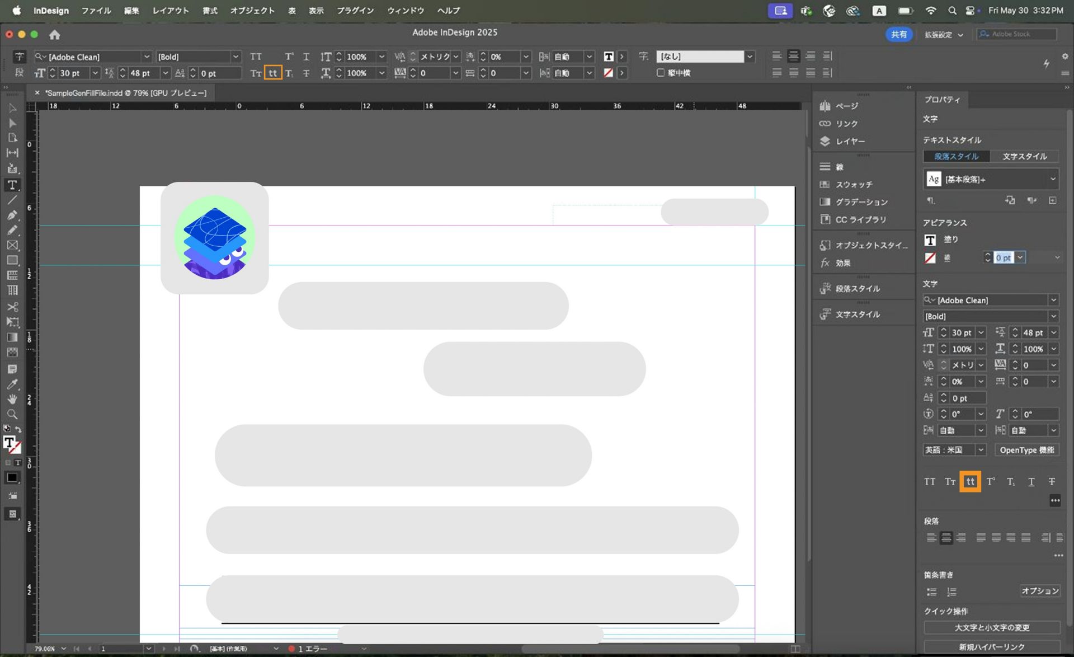The width and height of the screenshot is (1074, 657).
Task: Open the language 英語：米国 dropdown
Action: 980,450
